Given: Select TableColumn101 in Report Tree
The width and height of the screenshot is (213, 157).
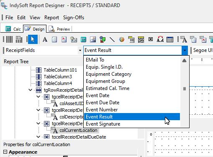Looking at the screenshot, I should [60, 70].
